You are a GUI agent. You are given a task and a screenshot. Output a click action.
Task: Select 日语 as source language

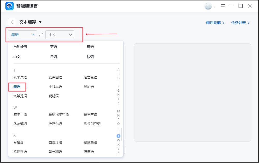(53, 57)
